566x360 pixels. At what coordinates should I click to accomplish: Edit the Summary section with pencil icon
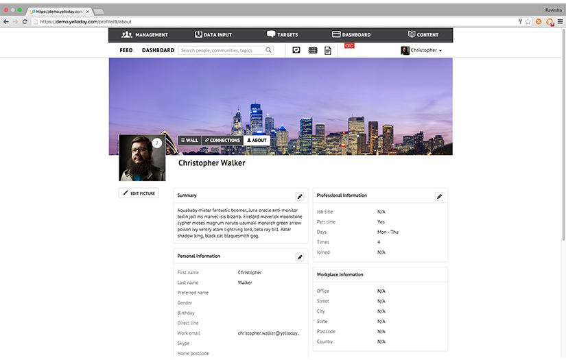[x=300, y=197]
